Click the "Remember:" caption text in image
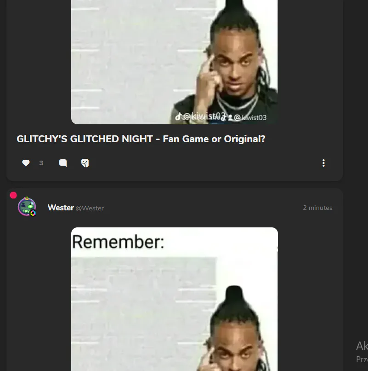 point(118,242)
